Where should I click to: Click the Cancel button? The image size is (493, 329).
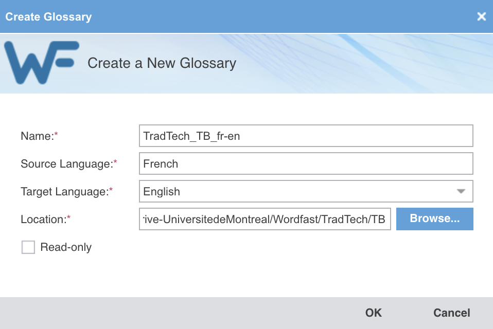coord(451,313)
